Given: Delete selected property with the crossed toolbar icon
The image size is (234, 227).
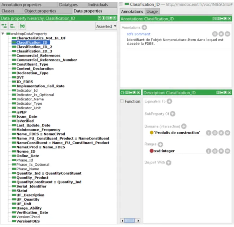Looking at the screenshot, I should click(x=22, y=26).
